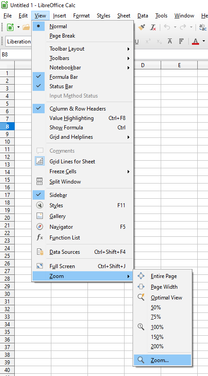208x376 pixels.
Task: Open the Insert menu
Action: point(59,16)
